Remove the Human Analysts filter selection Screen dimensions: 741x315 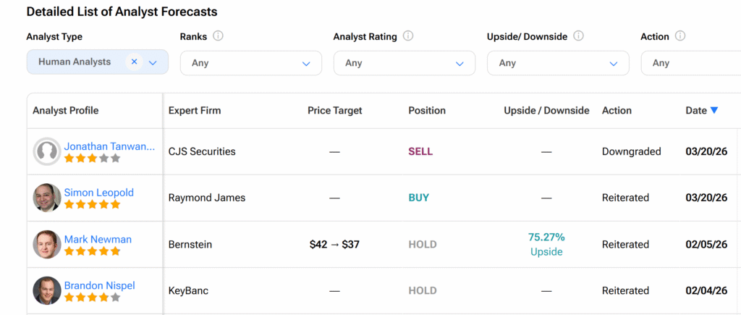coord(134,62)
